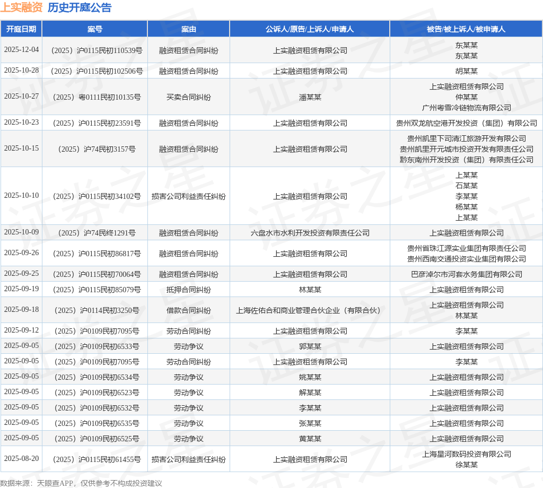Click the 数据来源 天眼查APP footer note
The image size is (543, 488).
tap(81, 484)
